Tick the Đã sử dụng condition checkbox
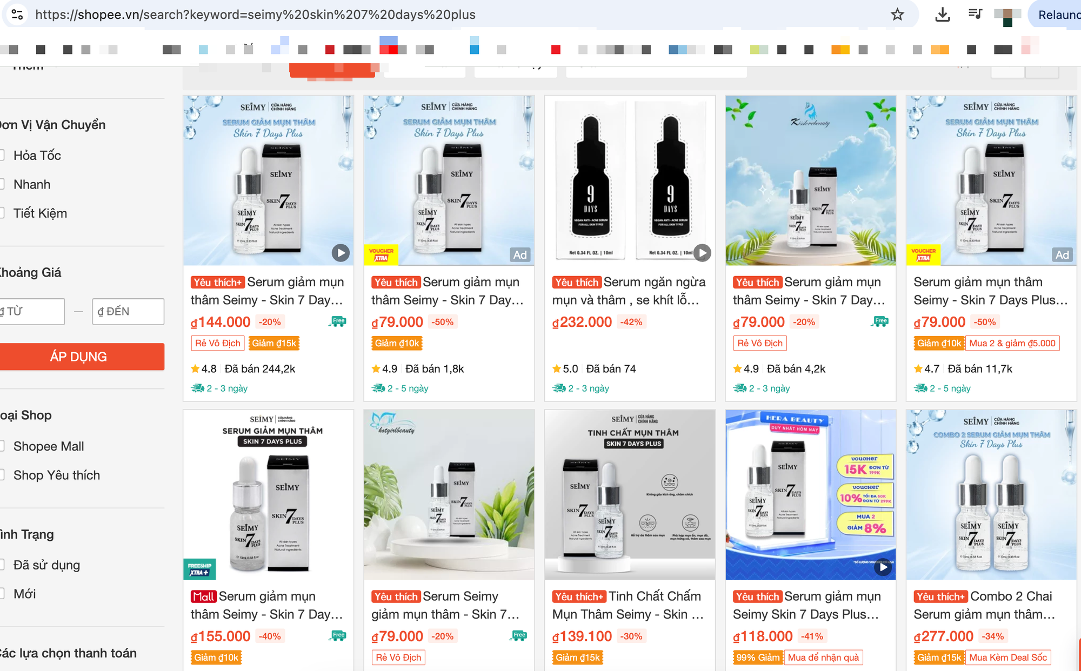Image resolution: width=1081 pixels, height=671 pixels. click(1, 565)
